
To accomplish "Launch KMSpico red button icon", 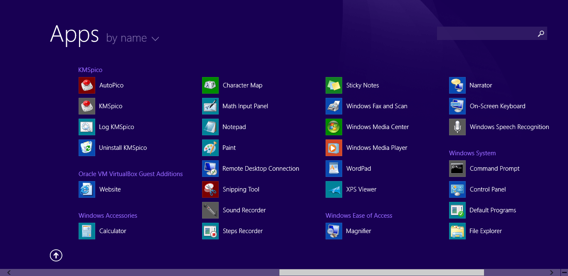I will tap(87, 106).
